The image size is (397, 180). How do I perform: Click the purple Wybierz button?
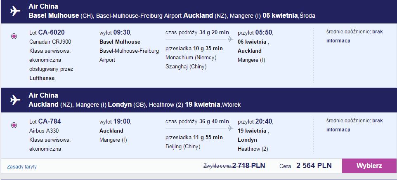[369, 166]
